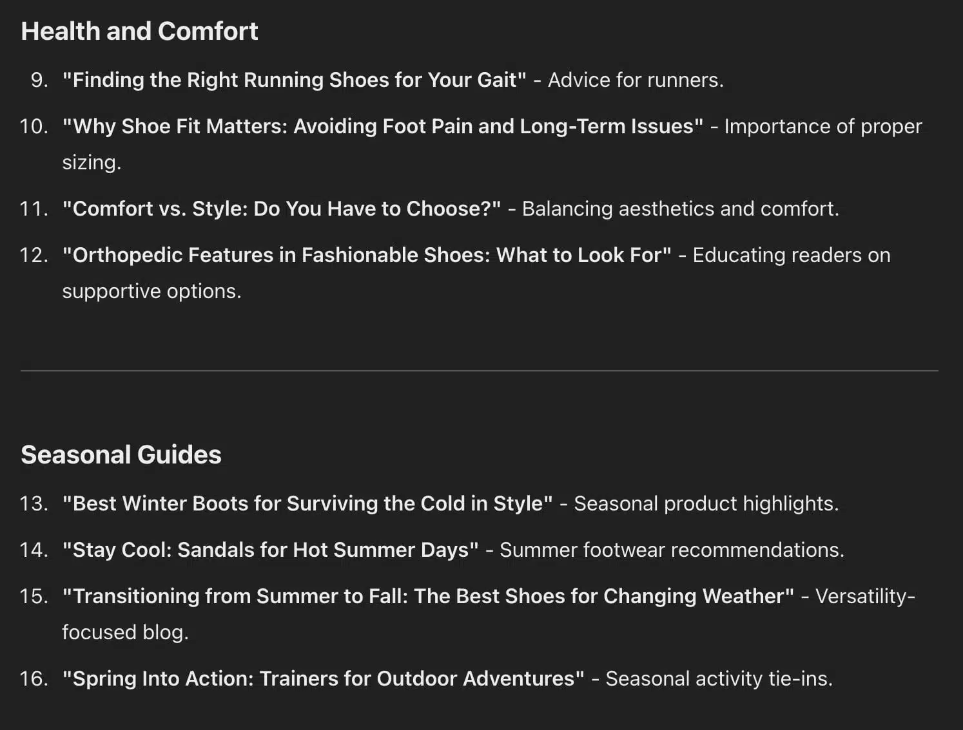Click the "Seasonal Guides" heading
This screenshot has width=963, height=730.
pos(121,454)
